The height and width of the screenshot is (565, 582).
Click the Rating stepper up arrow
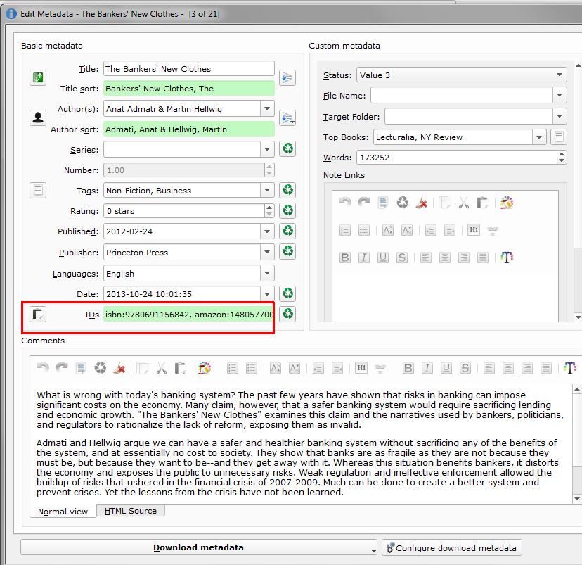[269, 207]
